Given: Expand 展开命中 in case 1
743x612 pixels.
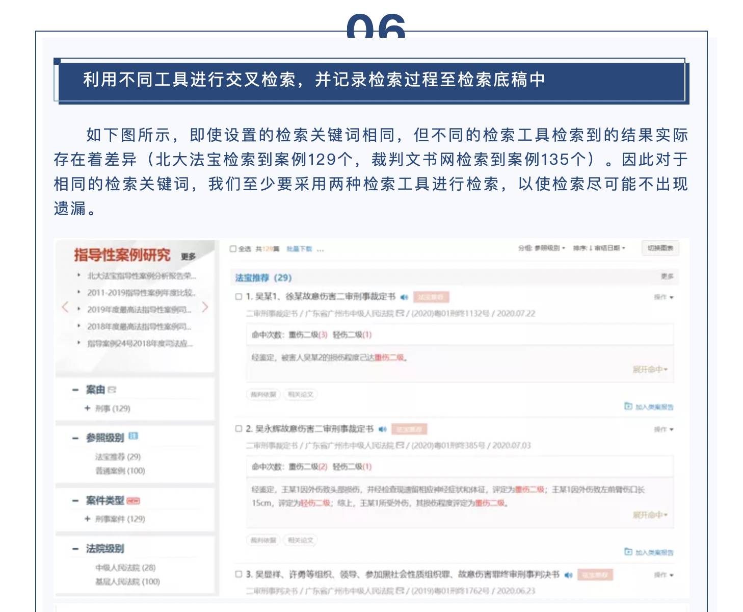Looking at the screenshot, I should 650,369.
